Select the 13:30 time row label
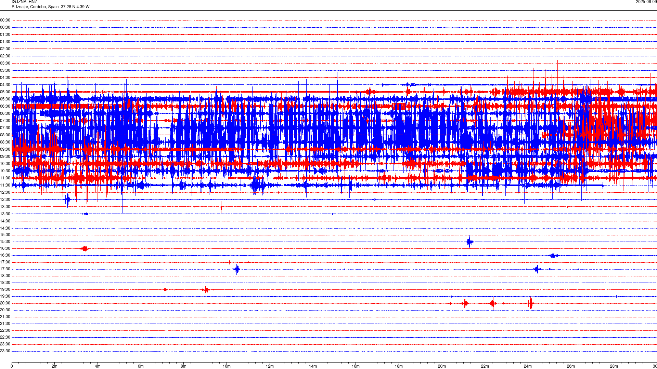The width and height of the screenshot is (657, 369). pos(5,214)
